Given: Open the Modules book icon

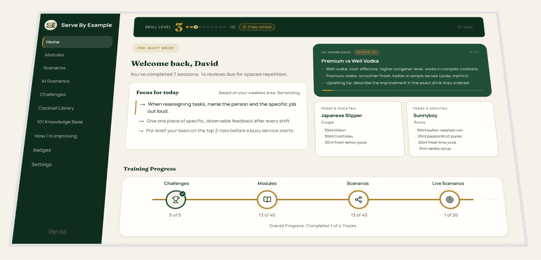Looking at the screenshot, I should [x=267, y=199].
